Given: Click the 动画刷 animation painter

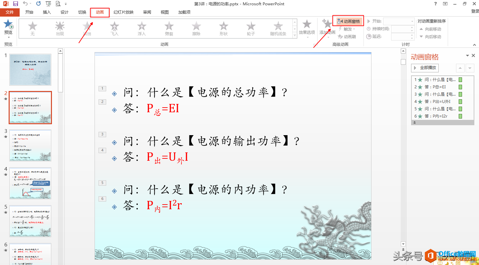Looking at the screenshot, I should click(347, 37).
